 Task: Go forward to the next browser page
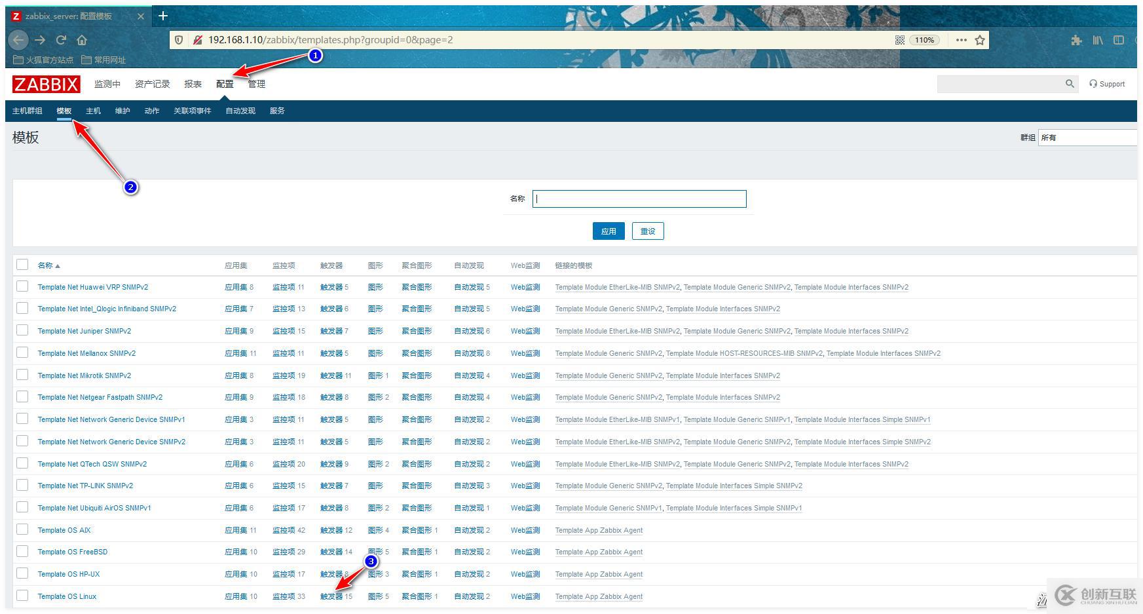(x=40, y=40)
